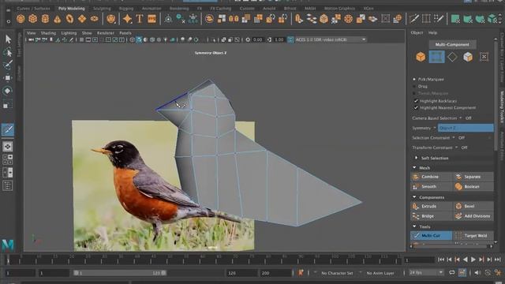Click the super shapes star shelf icon
This screenshot has width=505, height=284.
127,19
